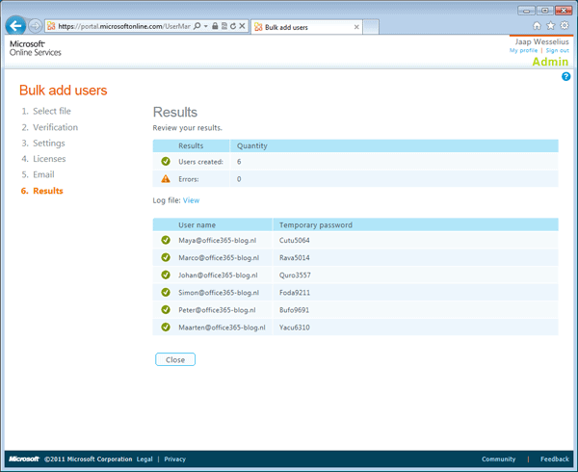Go back with the browser back arrow
The width and height of the screenshot is (578, 472).
point(15,26)
